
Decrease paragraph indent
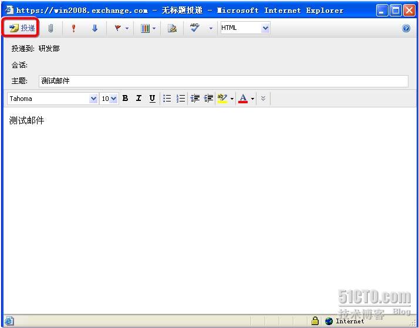click(x=195, y=99)
